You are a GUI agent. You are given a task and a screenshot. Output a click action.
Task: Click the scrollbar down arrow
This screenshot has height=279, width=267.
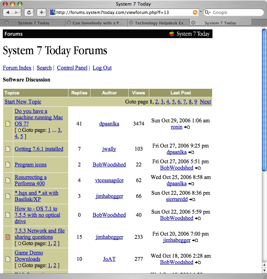(x=264, y=271)
